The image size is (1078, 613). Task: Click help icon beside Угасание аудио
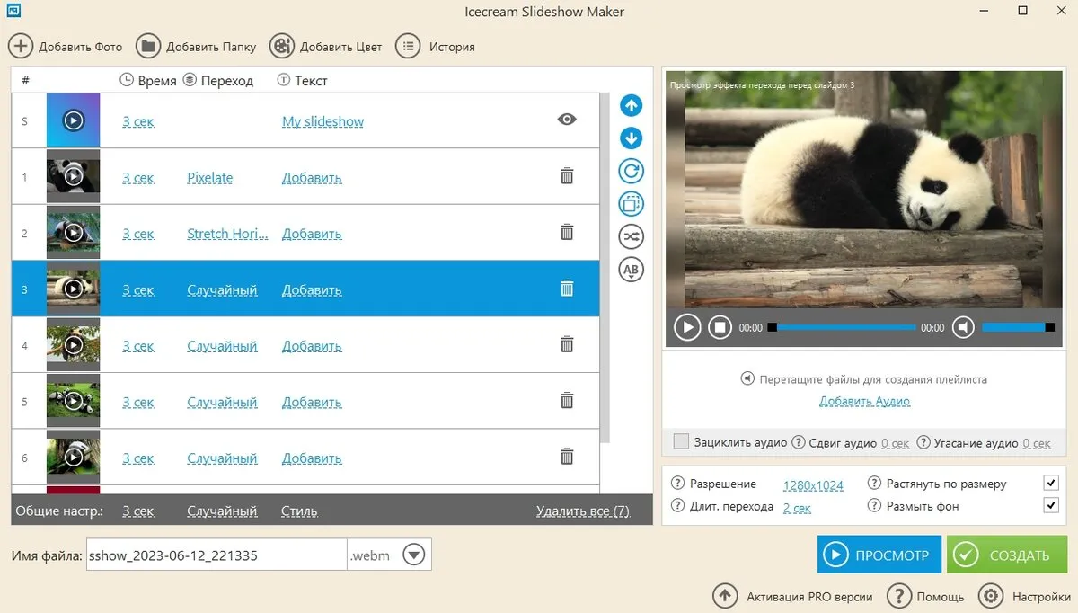(923, 442)
